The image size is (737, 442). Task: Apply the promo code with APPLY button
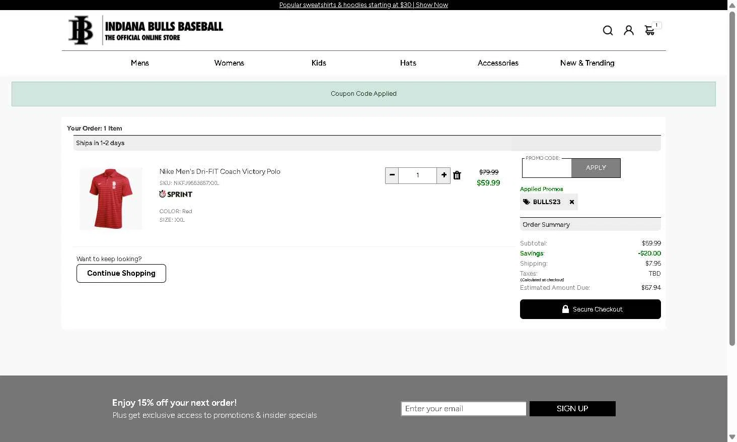click(596, 168)
